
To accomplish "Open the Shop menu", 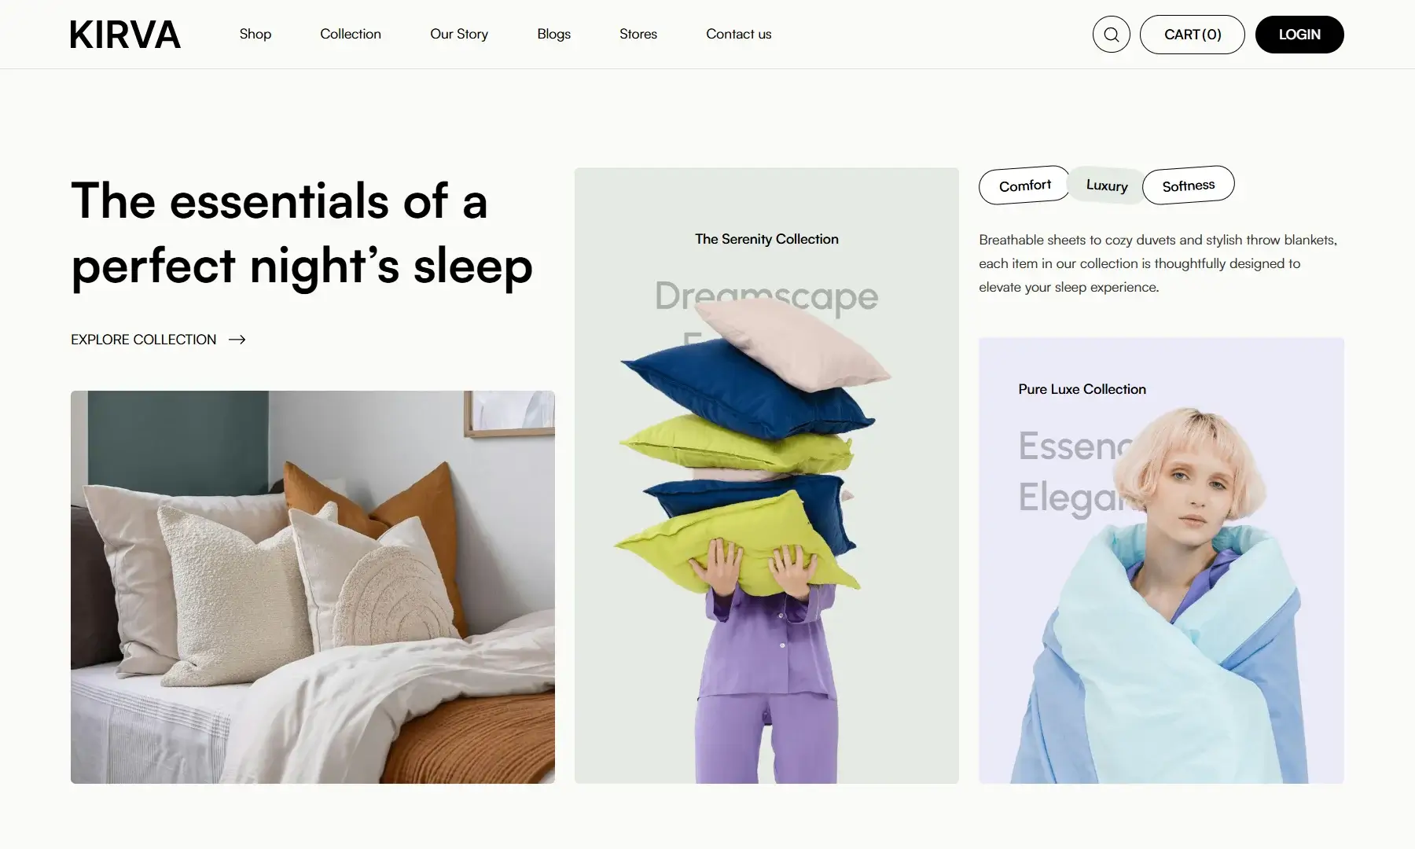I will [x=255, y=34].
